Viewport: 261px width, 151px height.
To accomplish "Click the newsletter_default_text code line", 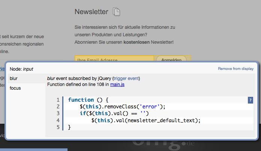I will (146, 120).
